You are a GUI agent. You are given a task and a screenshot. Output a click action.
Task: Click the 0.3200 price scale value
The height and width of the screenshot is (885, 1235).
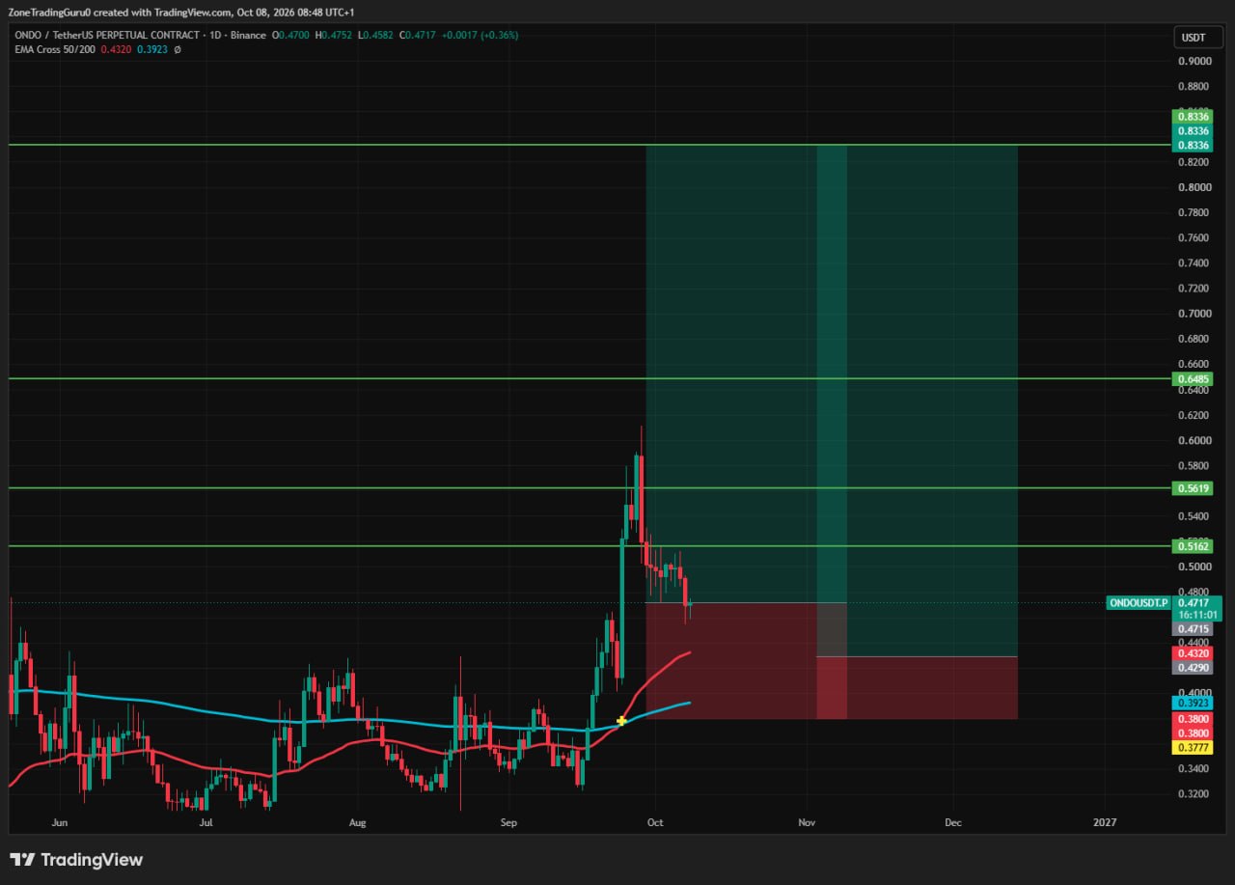click(1194, 793)
